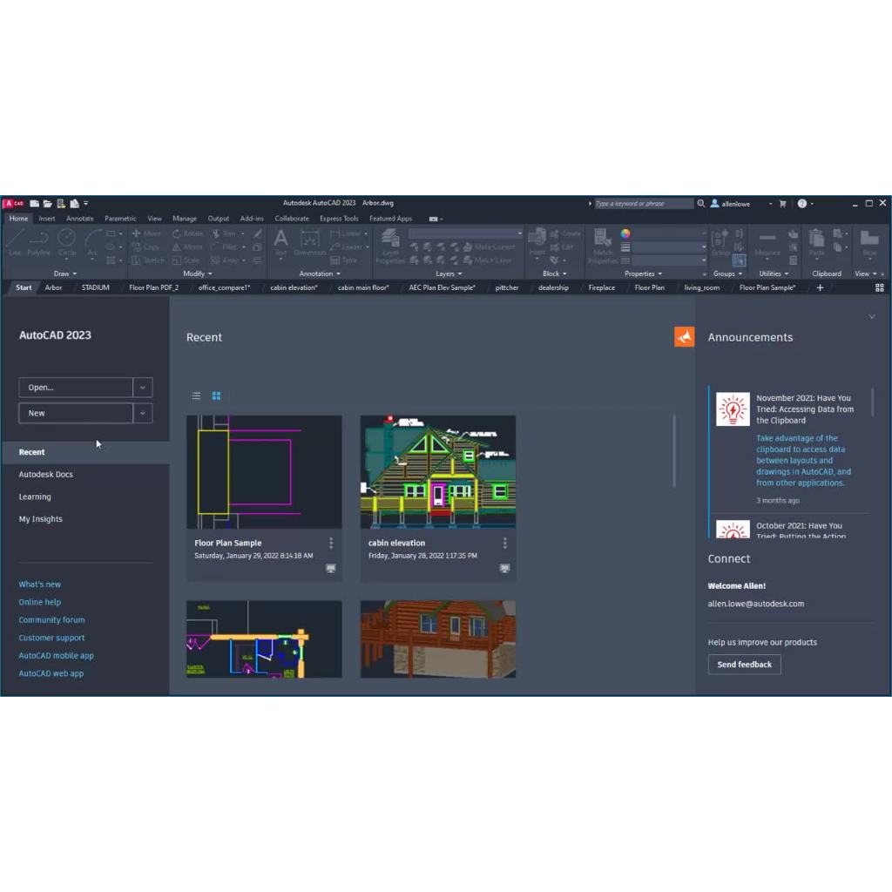Insert a Table from Annotation panel
The height and width of the screenshot is (892, 892).
(343, 260)
